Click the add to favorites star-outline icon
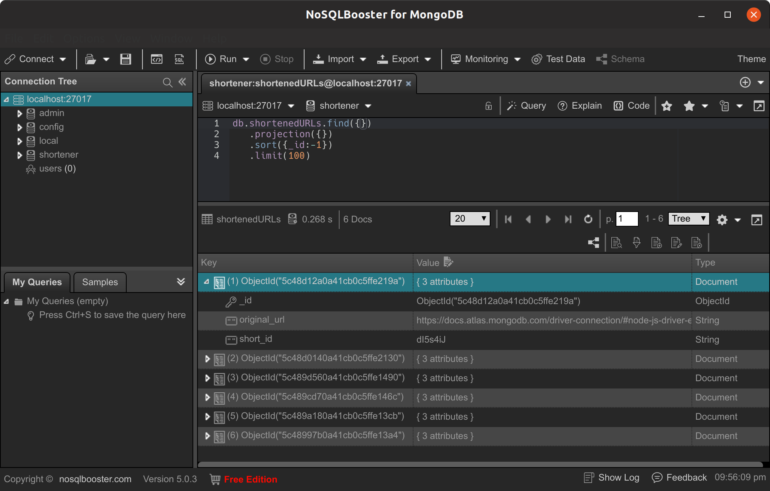770x491 pixels. (667, 106)
